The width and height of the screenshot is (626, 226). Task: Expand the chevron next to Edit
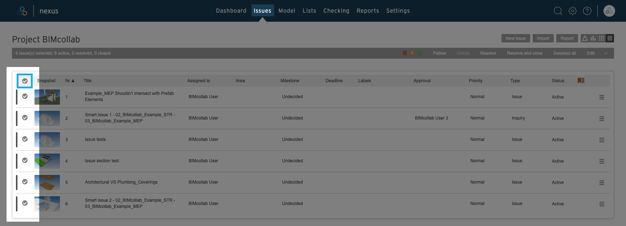click(x=606, y=53)
